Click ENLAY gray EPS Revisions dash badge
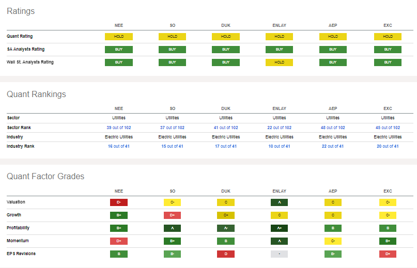417x268 pixels. pyautogui.click(x=279, y=254)
